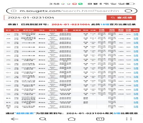Image resolution: width=143 pixels, height=123 pixels.
Task: Open the tab switcher showing 11 tabs
Action: pyautogui.click(x=100, y=119)
